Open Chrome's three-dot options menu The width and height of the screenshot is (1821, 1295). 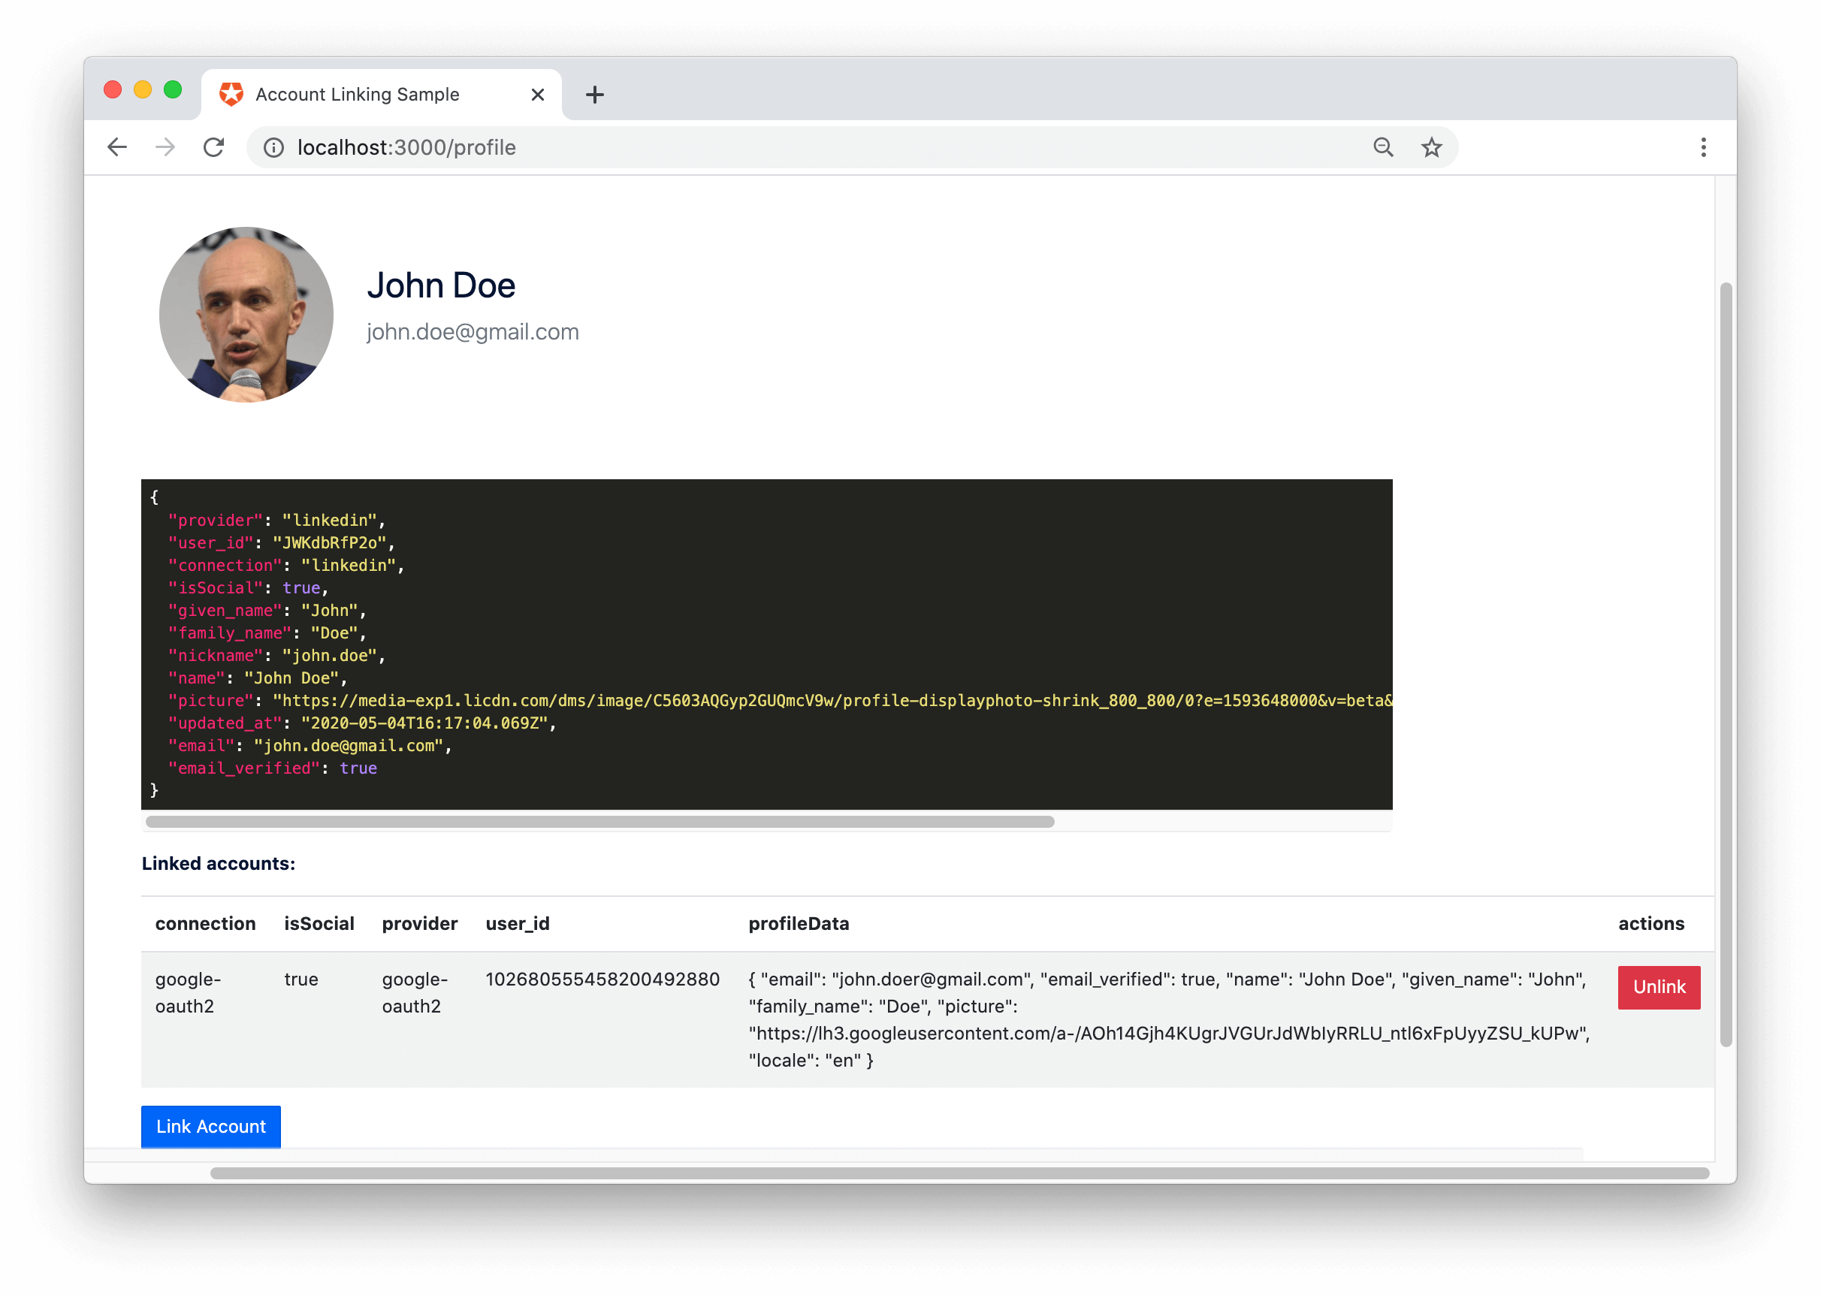[1703, 147]
